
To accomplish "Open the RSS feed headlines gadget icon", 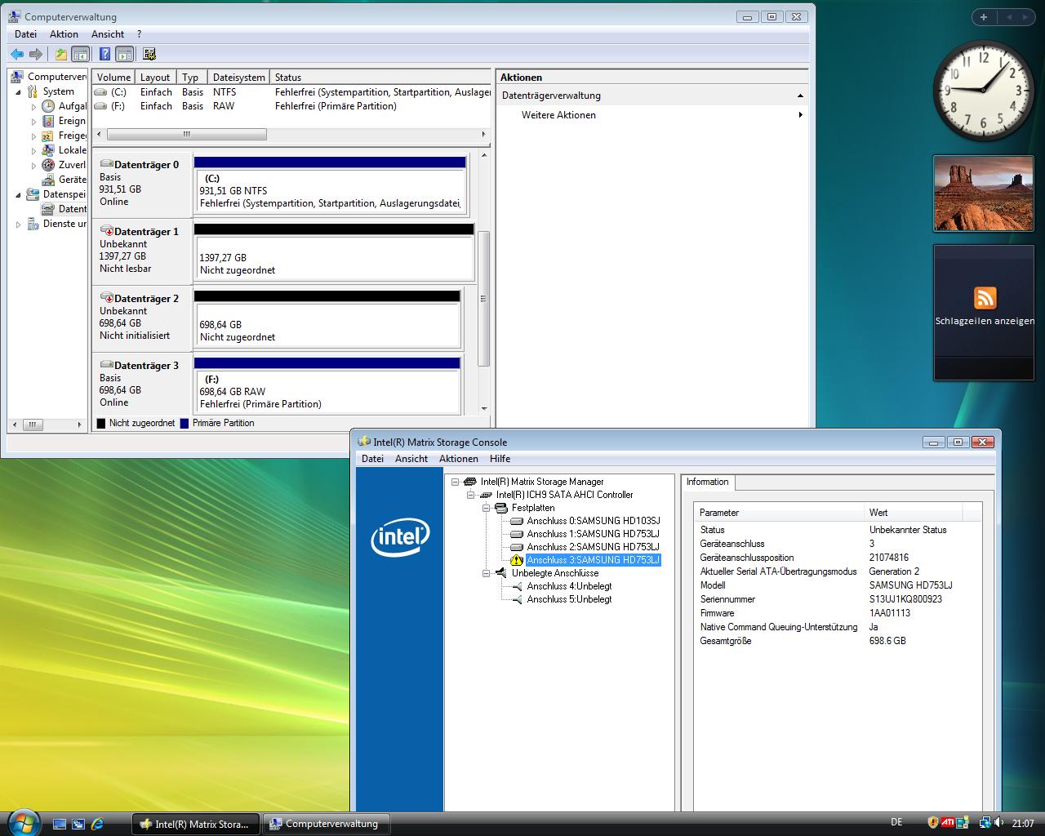I will pos(985,298).
